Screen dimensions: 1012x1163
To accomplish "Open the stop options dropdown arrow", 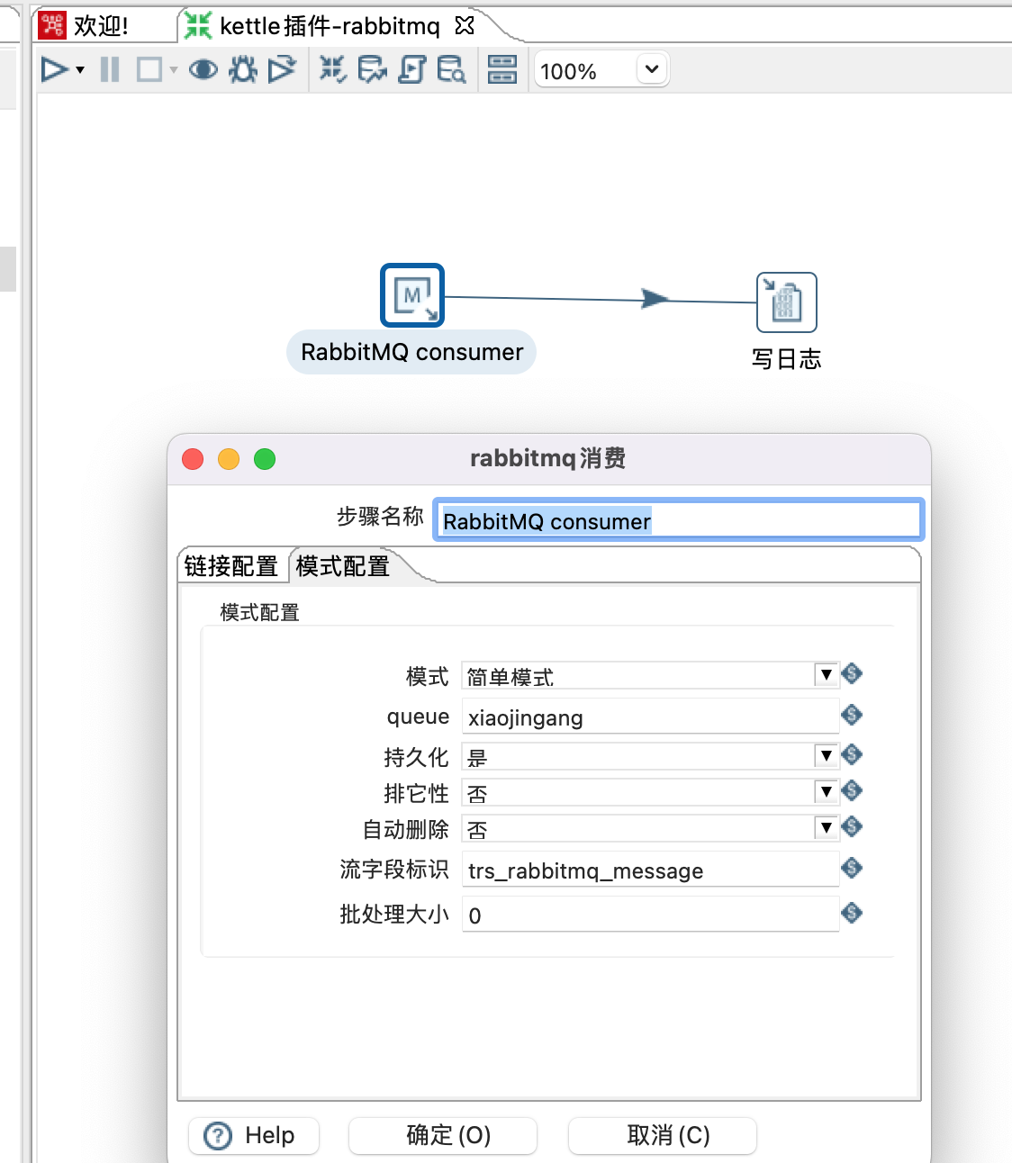I will click(x=174, y=70).
